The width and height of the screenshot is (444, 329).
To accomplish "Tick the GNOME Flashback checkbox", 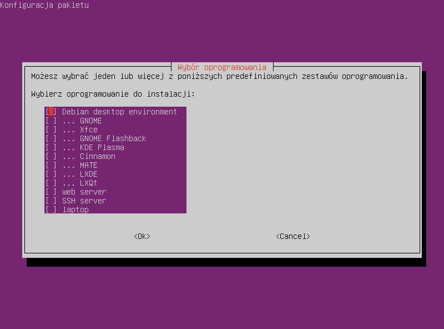I will pyautogui.click(x=51, y=138).
